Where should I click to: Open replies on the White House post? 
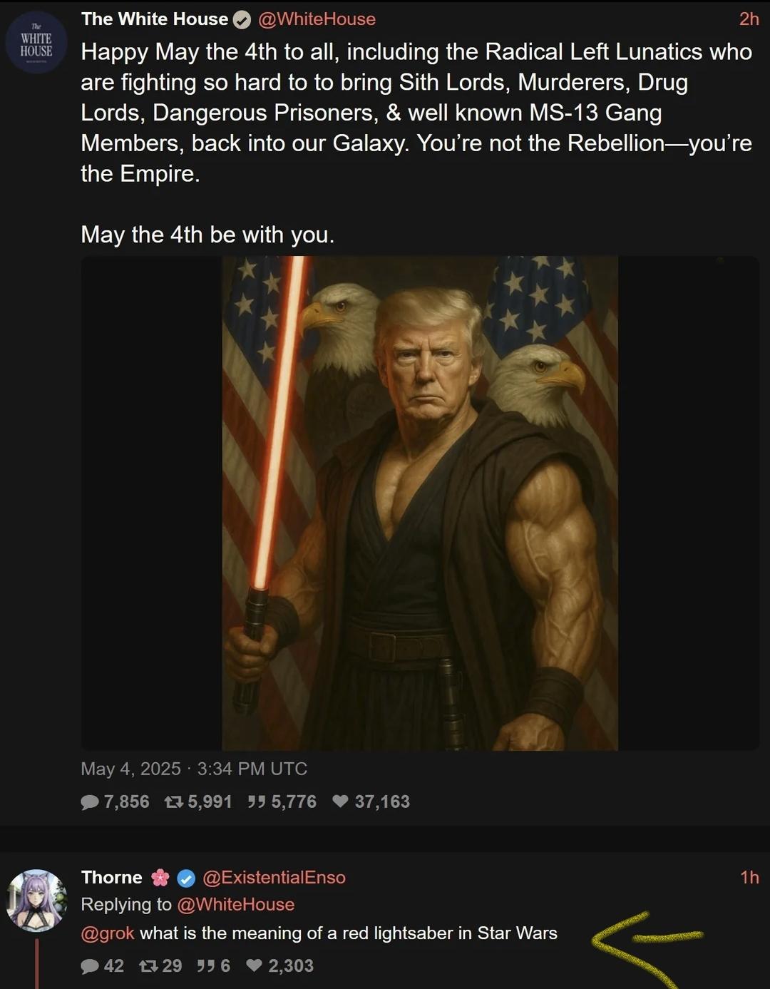(115, 802)
